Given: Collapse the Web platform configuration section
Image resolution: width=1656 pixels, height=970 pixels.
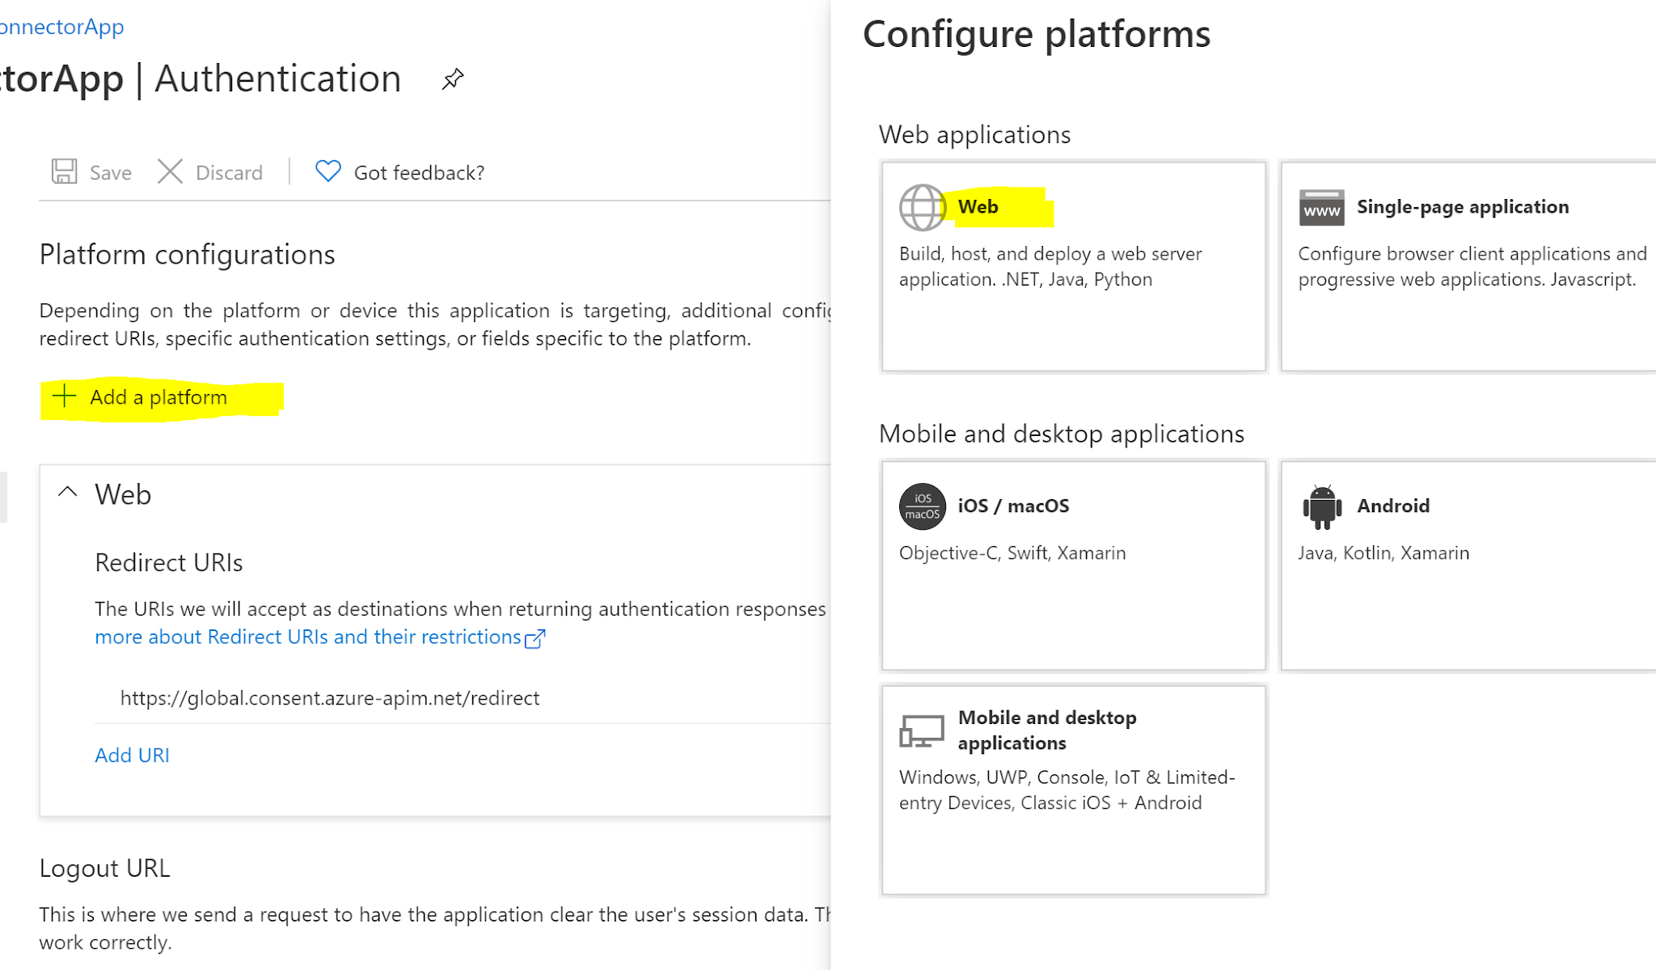Looking at the screenshot, I should (x=67, y=492).
